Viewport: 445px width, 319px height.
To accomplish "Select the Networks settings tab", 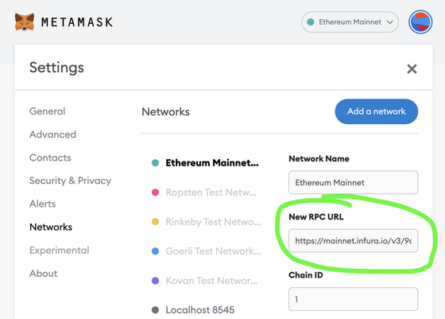I will (x=51, y=227).
